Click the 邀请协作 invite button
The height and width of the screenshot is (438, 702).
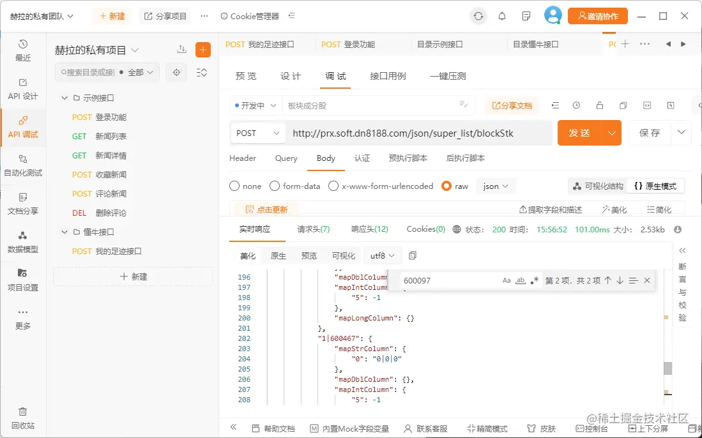point(598,16)
